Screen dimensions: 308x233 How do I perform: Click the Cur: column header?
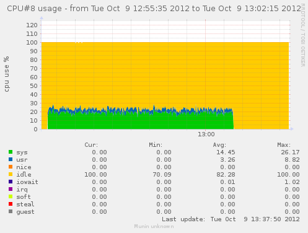pyautogui.click(x=91, y=145)
